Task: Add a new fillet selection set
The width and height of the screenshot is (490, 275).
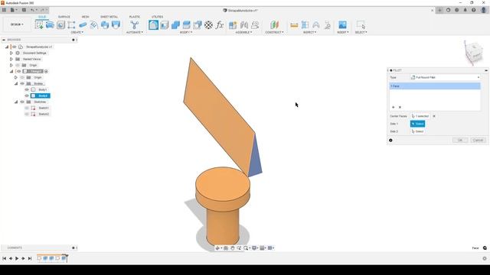Action: click(x=393, y=107)
